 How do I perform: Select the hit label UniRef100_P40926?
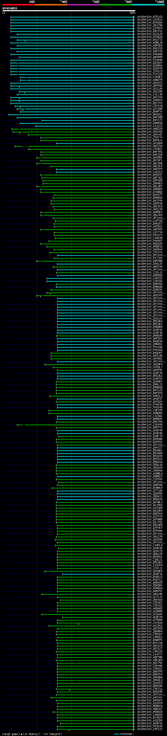150,350
